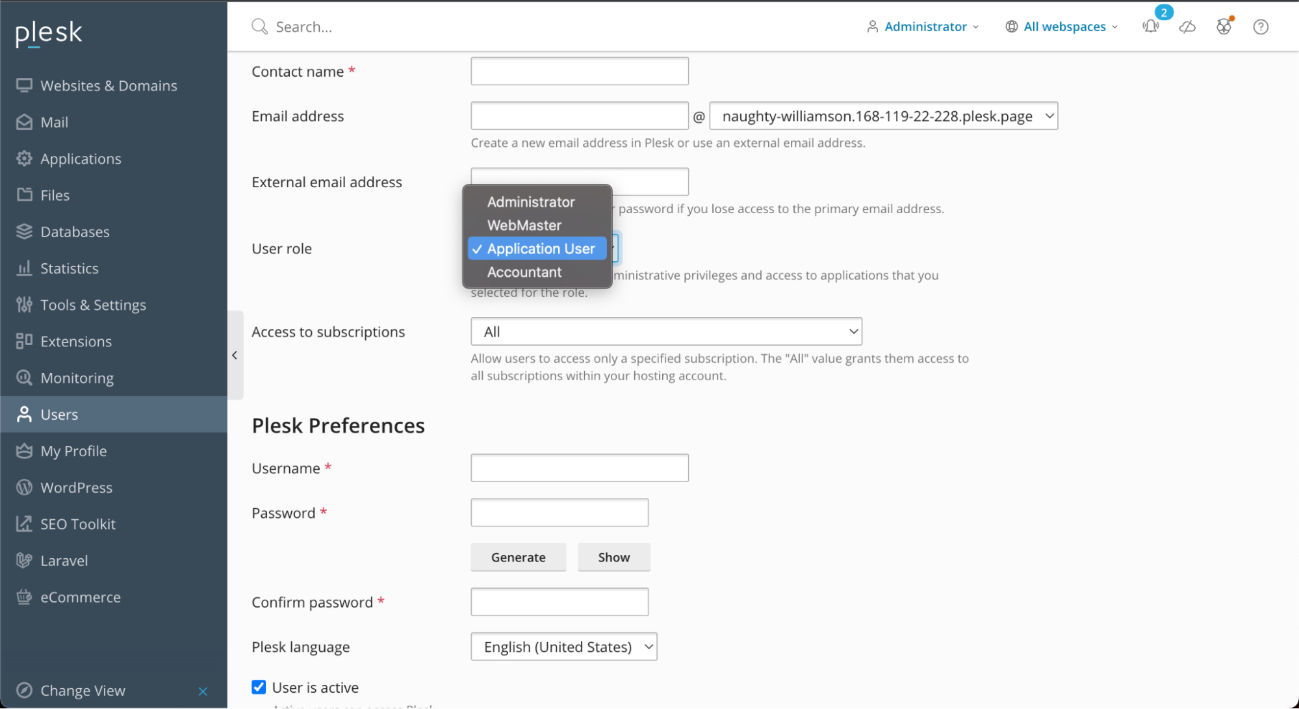Open Websites & Domains from sidebar
The height and width of the screenshot is (709, 1299).
tap(109, 85)
